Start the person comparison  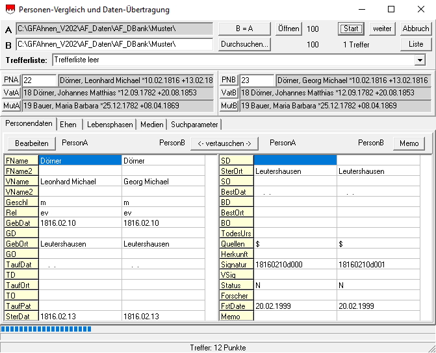(351, 29)
